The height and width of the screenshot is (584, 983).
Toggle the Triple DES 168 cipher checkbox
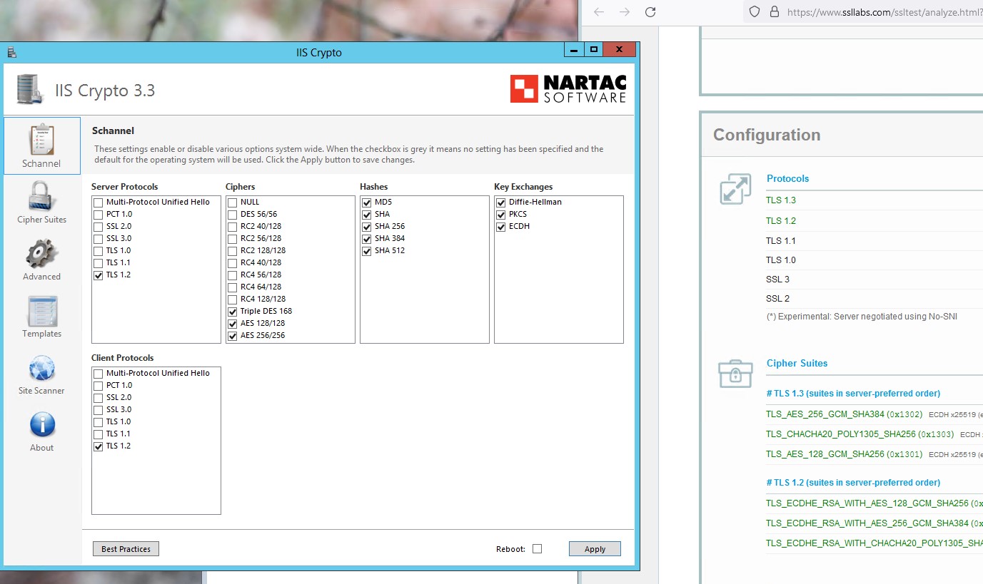pyautogui.click(x=233, y=312)
